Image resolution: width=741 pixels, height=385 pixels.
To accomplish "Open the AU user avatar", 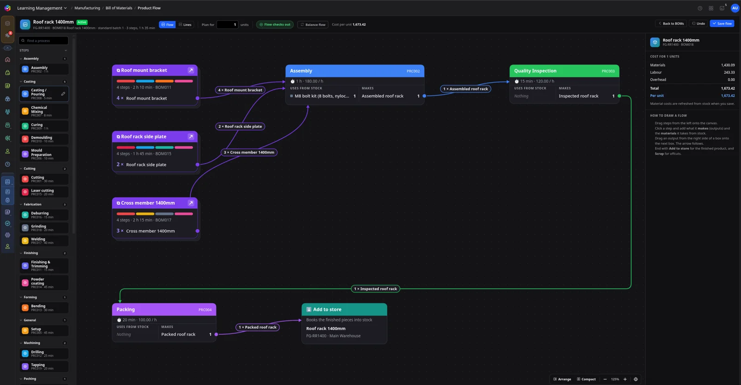I will click(735, 8).
